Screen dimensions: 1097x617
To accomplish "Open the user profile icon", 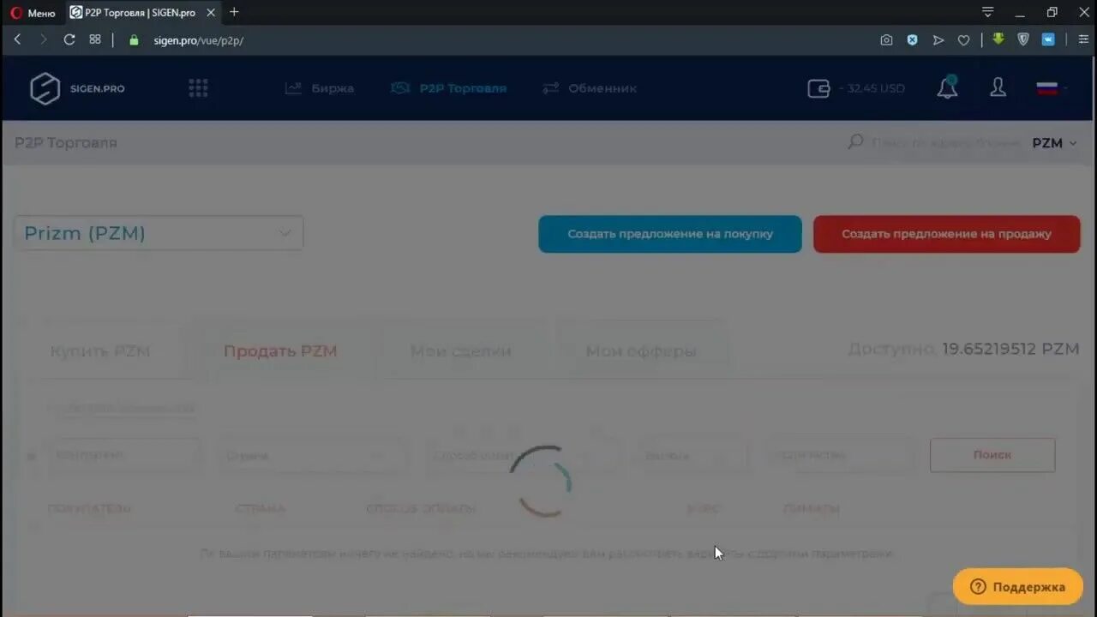I will click(x=998, y=87).
